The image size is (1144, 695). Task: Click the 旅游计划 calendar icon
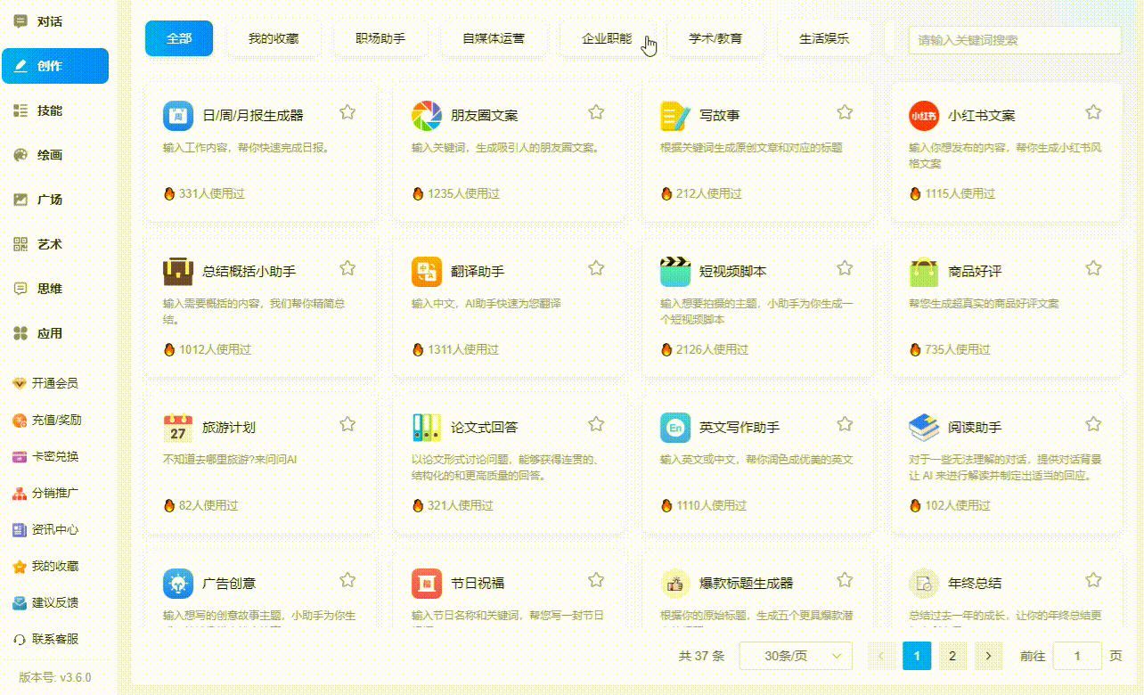178,428
